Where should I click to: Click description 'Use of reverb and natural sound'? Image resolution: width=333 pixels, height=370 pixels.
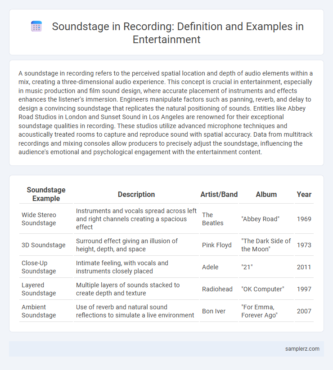136,311
